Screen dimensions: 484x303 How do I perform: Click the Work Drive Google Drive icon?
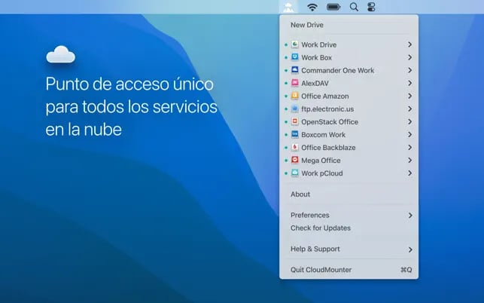[x=295, y=45]
